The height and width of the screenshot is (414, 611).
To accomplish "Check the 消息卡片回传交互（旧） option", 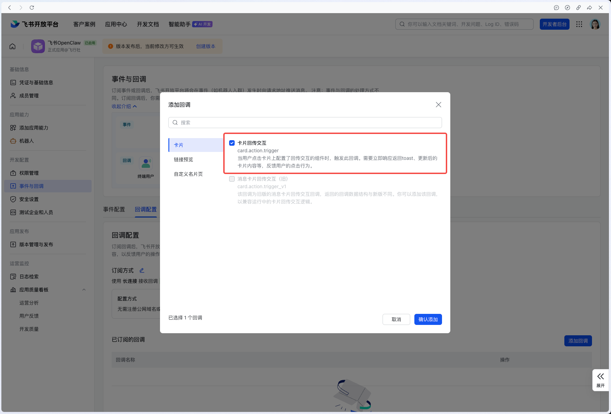I will coord(232,179).
